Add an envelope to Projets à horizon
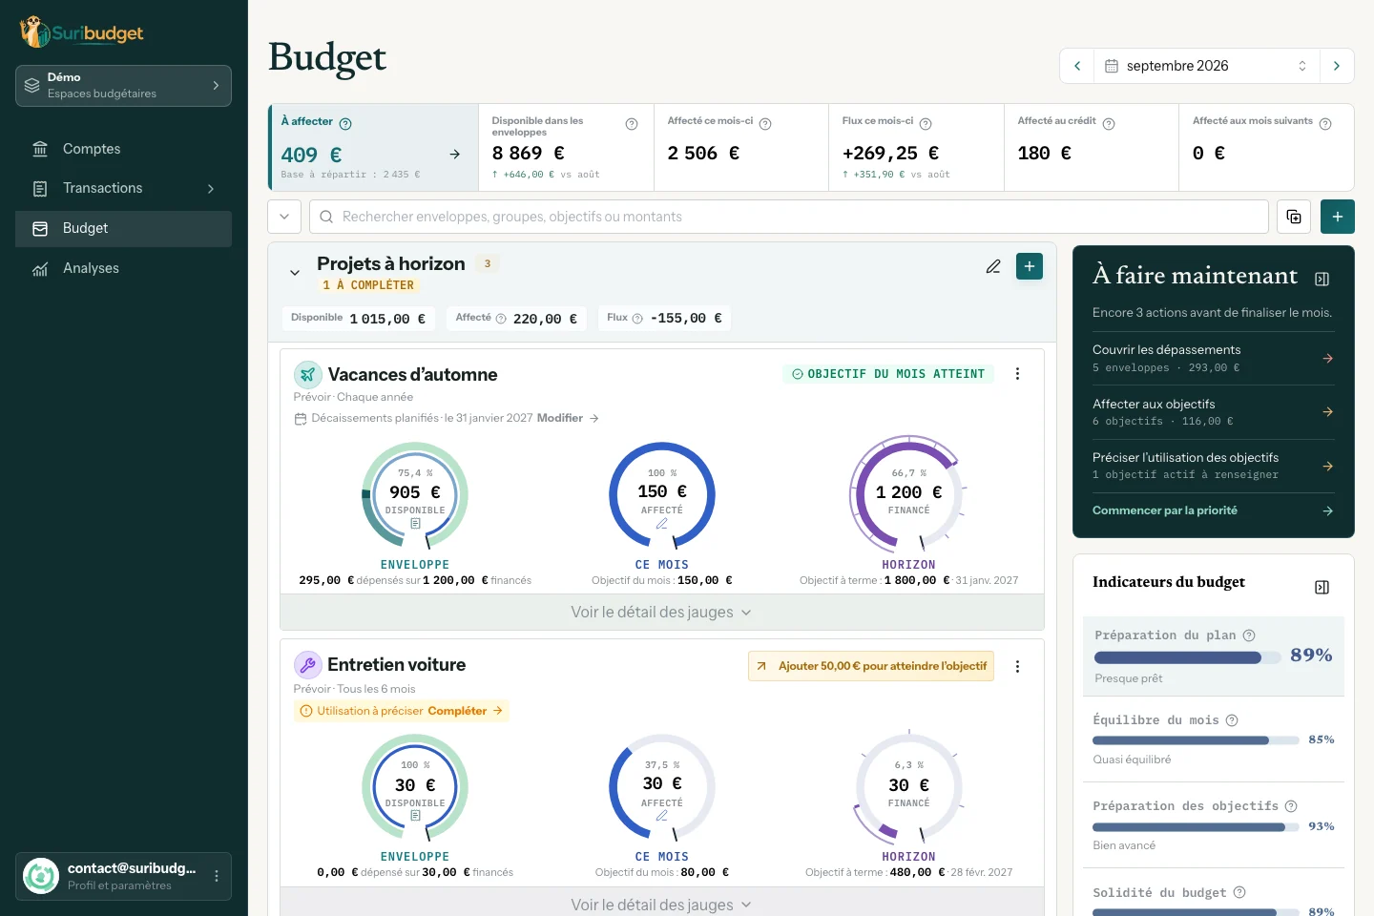Image resolution: width=1374 pixels, height=916 pixels. coord(1030,266)
